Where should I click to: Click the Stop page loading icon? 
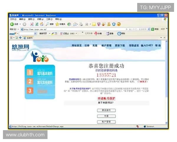coord(32,24)
